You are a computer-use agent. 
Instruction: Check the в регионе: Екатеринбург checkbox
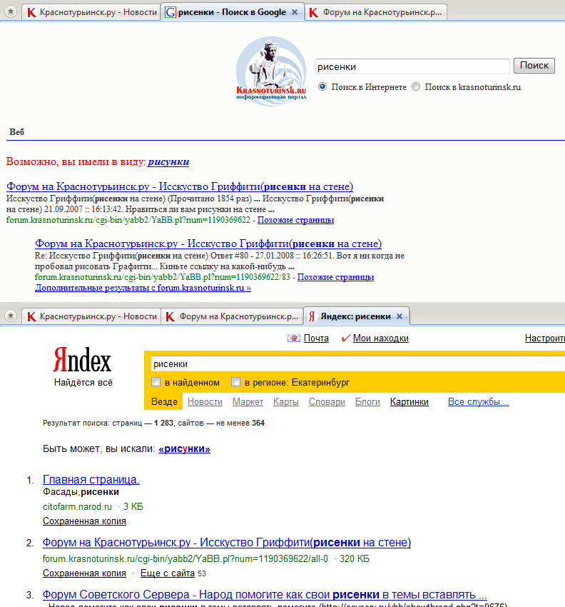[x=235, y=382]
